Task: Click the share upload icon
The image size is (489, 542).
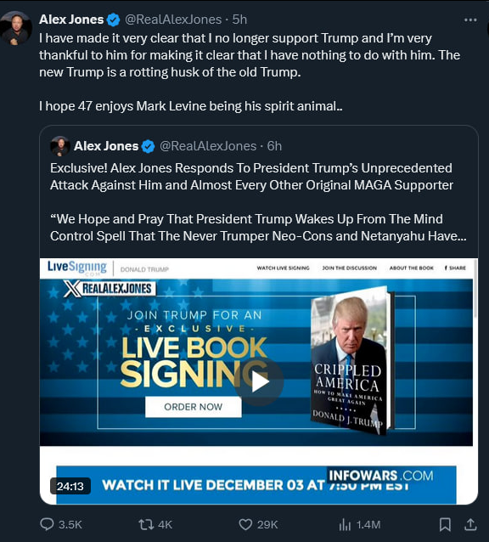Action: (470, 524)
